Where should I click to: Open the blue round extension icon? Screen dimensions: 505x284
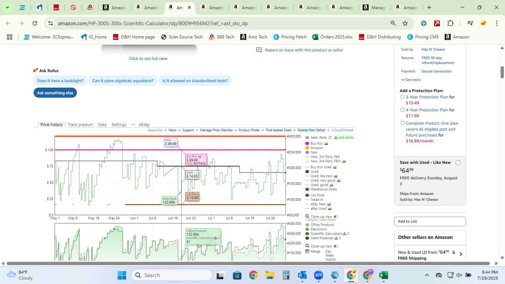pyautogui.click(x=424, y=23)
